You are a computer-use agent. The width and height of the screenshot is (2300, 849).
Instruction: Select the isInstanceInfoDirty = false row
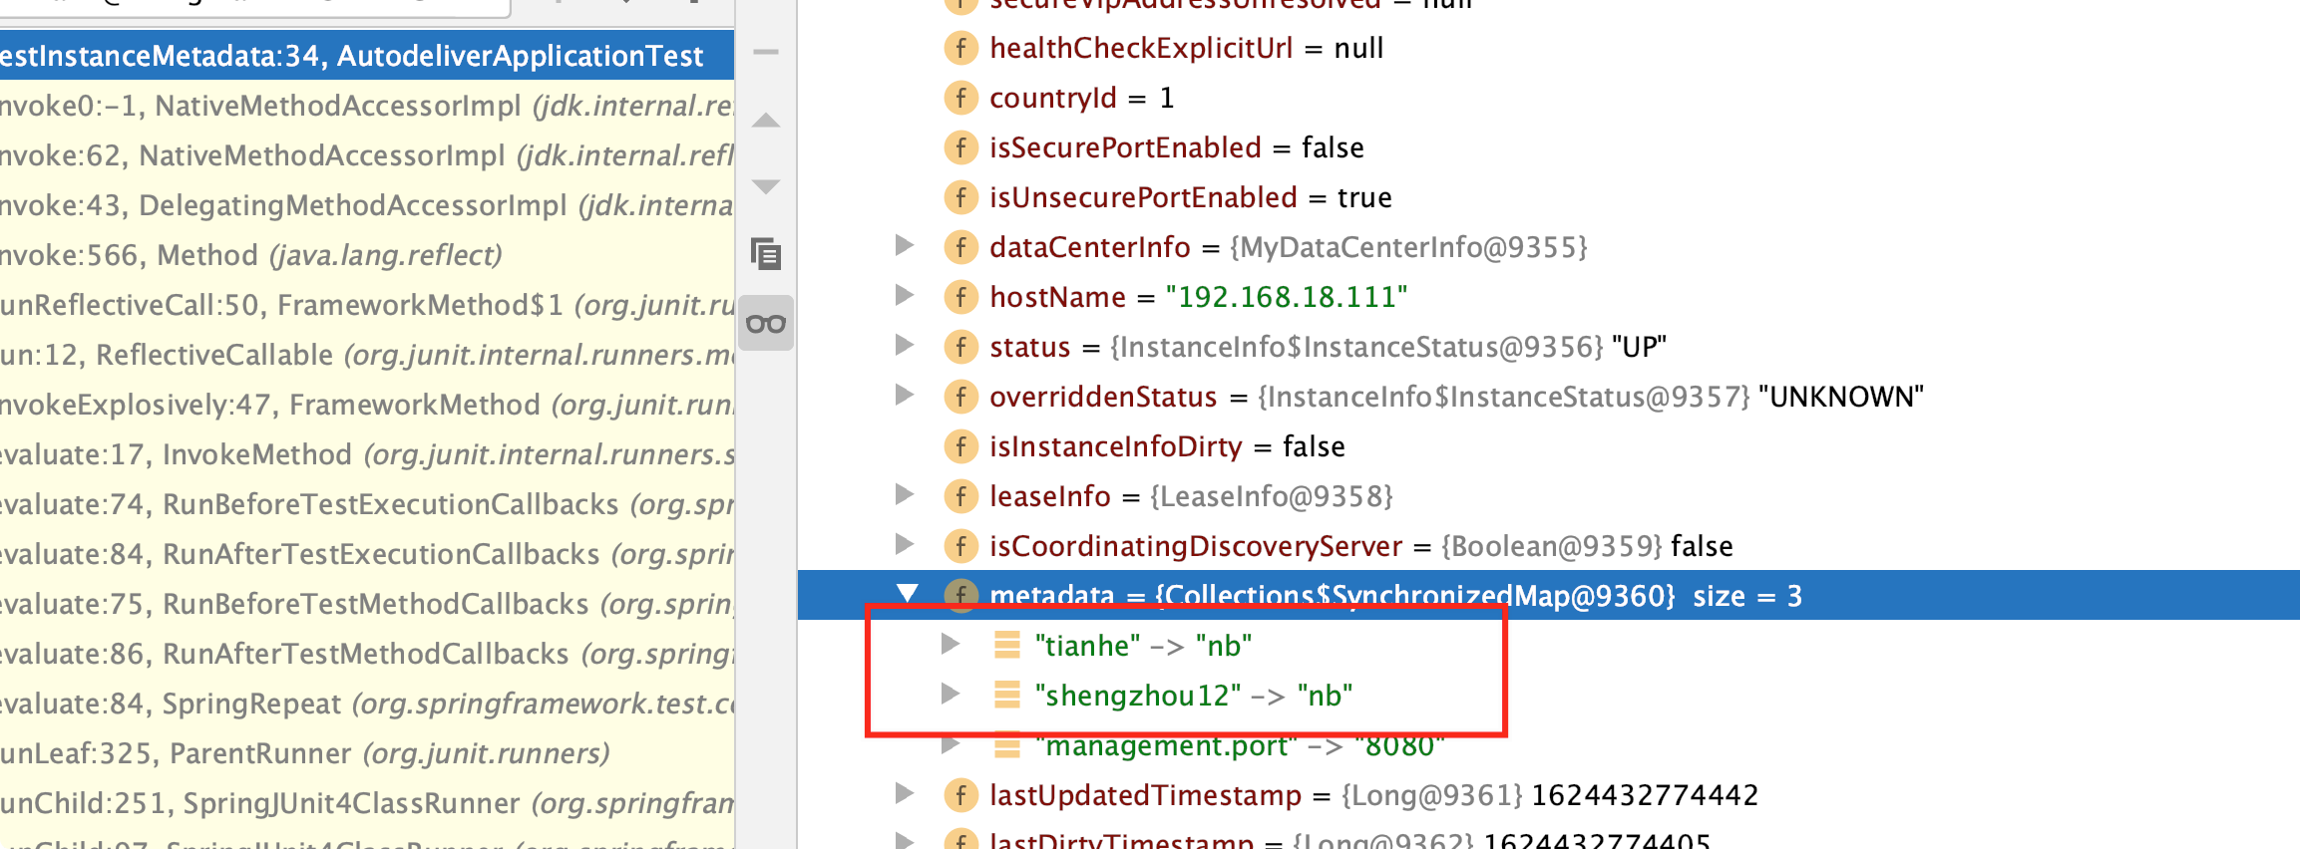pyautogui.click(x=1549, y=446)
